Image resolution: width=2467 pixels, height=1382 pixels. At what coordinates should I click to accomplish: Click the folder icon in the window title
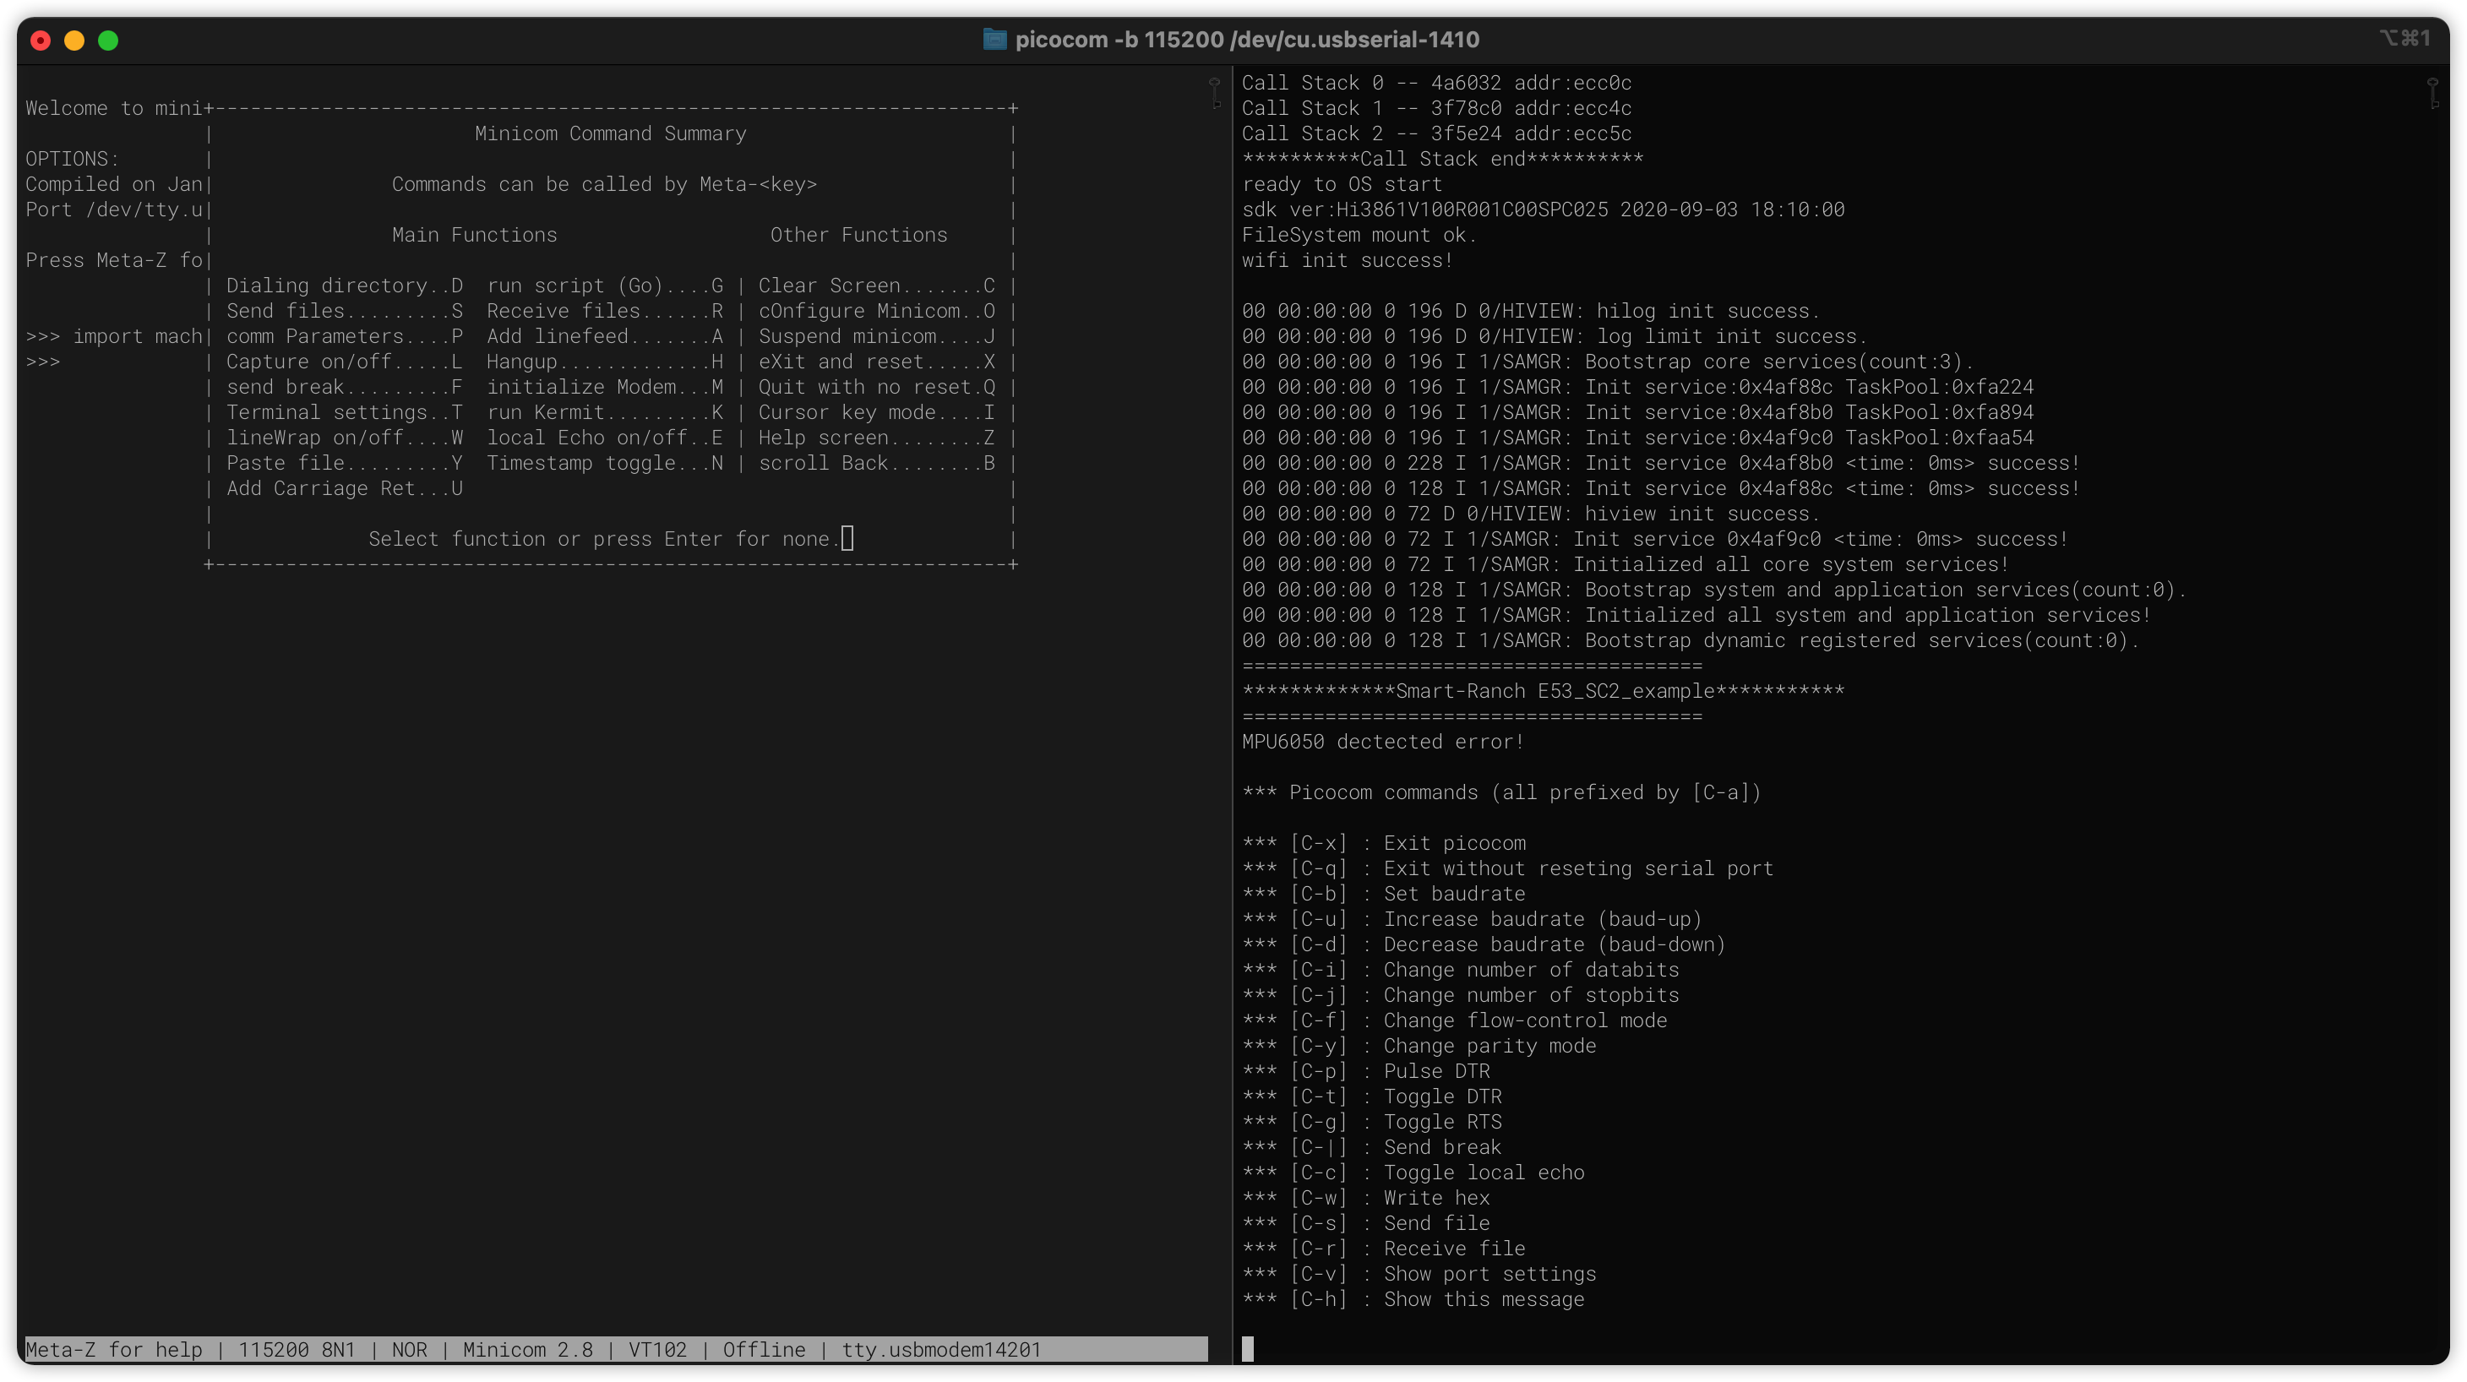click(x=994, y=39)
